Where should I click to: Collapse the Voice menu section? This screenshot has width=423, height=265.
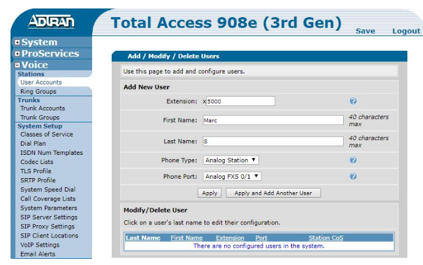(17, 65)
